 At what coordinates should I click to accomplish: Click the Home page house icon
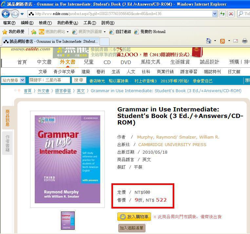tap(208, 41)
